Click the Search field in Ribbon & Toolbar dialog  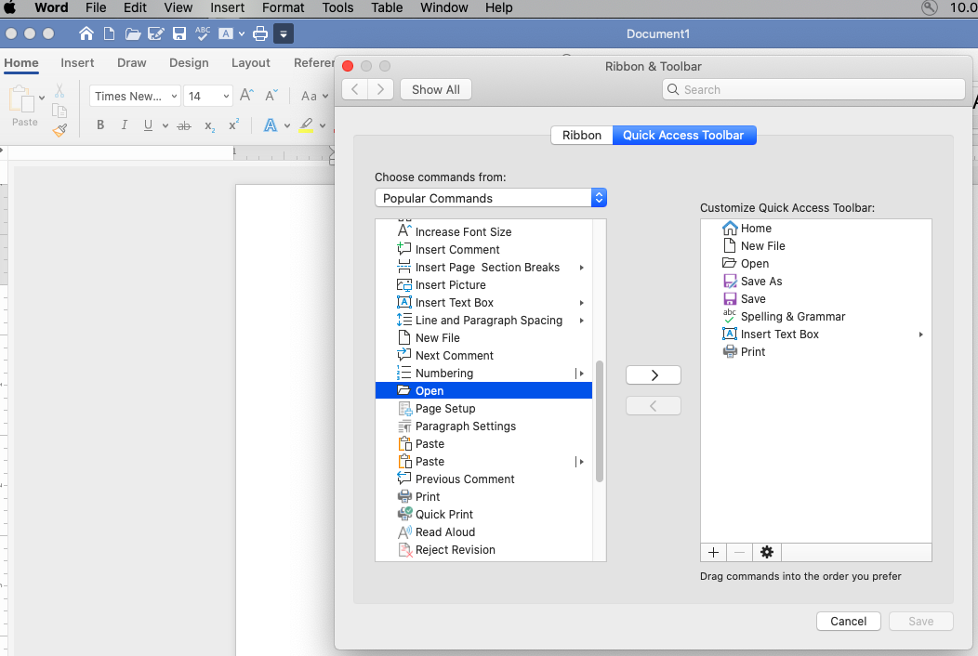coord(814,90)
